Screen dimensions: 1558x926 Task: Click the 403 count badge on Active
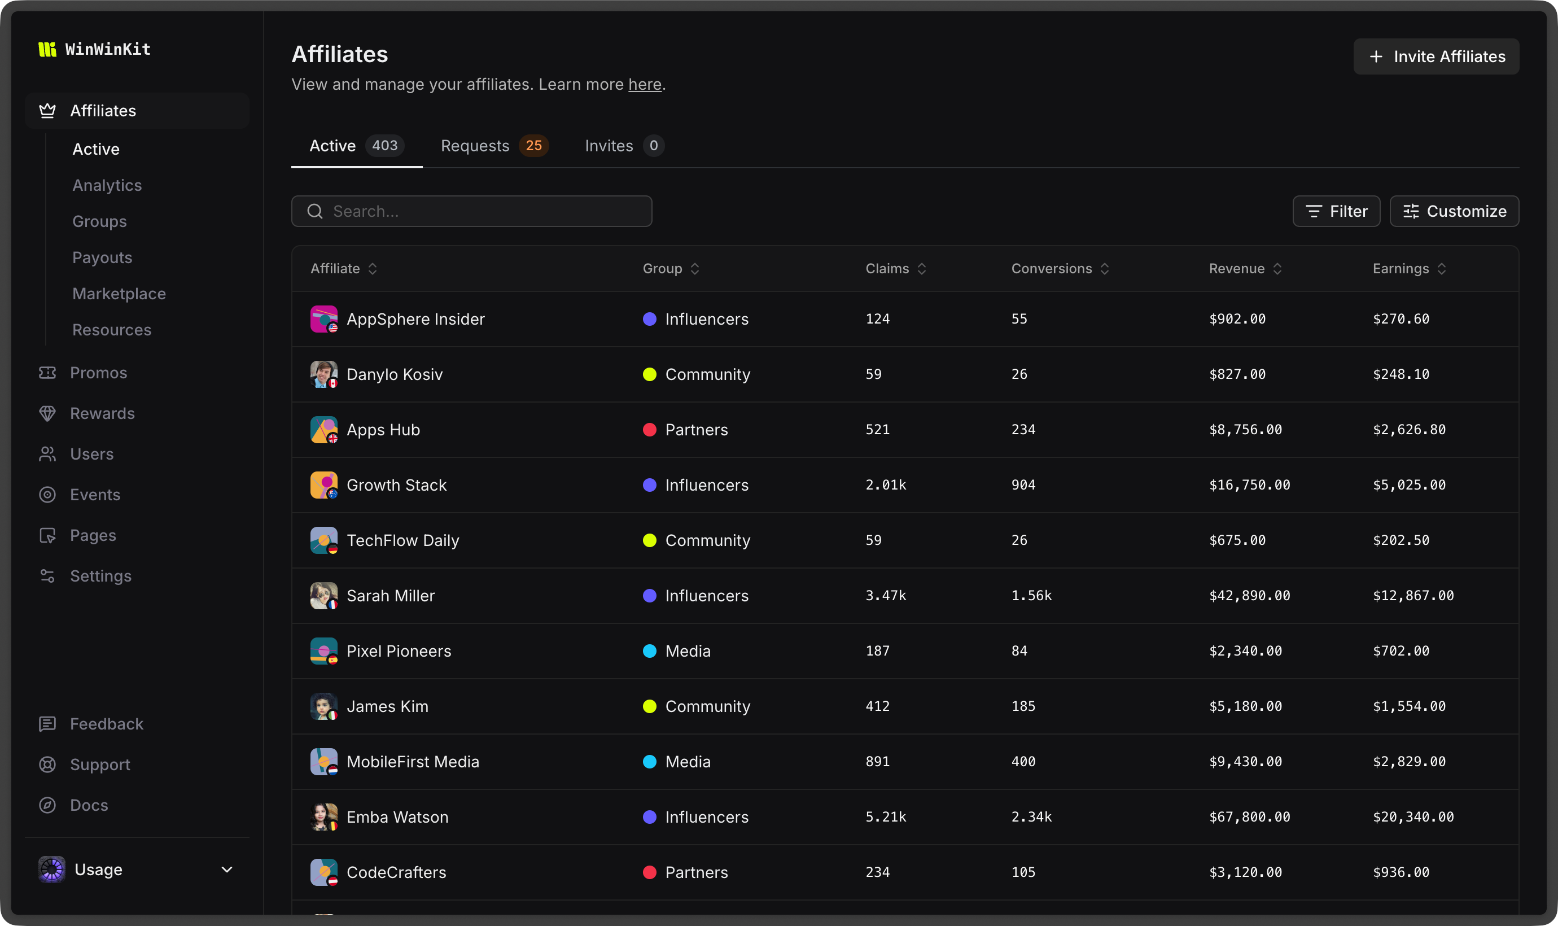coord(385,146)
